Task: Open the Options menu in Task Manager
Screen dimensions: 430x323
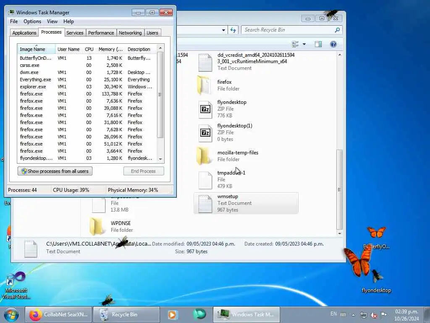Action: click(32, 21)
